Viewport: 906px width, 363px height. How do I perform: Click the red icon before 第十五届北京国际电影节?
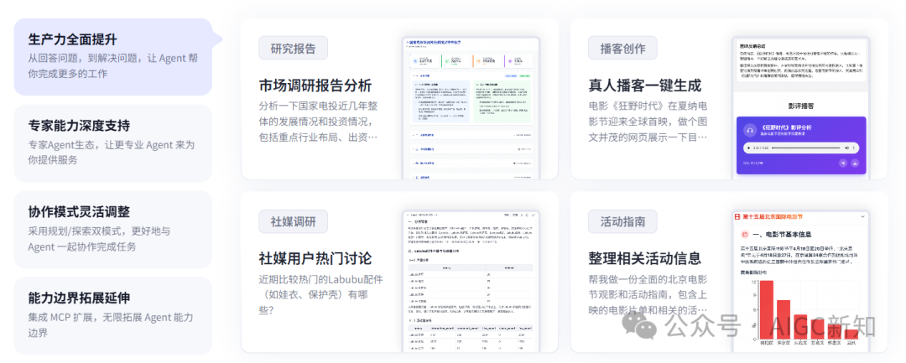coord(737,215)
